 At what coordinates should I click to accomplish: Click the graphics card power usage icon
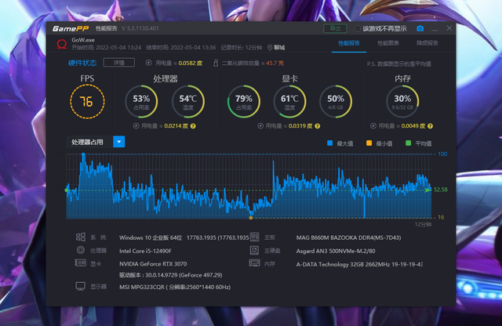260,126
